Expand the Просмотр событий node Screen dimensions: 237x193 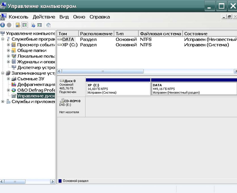(x=9, y=45)
